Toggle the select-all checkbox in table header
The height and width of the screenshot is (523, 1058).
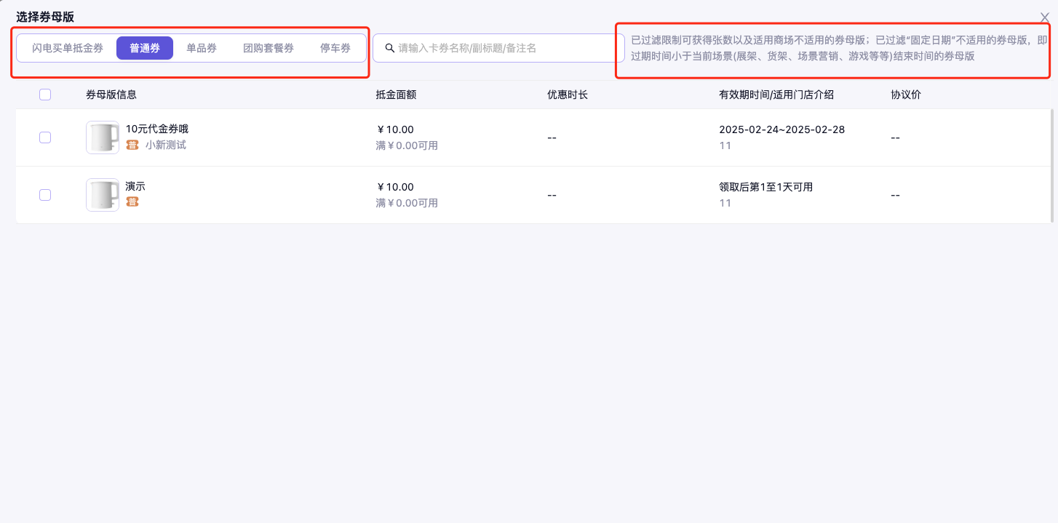[45, 95]
